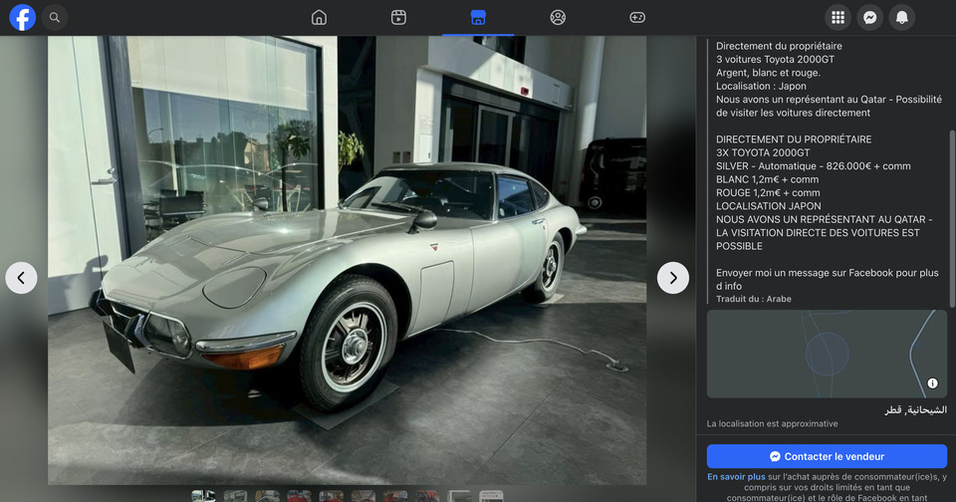Click the listing details scrollbar
Image resolution: width=956 pixels, height=502 pixels.
coord(951,219)
